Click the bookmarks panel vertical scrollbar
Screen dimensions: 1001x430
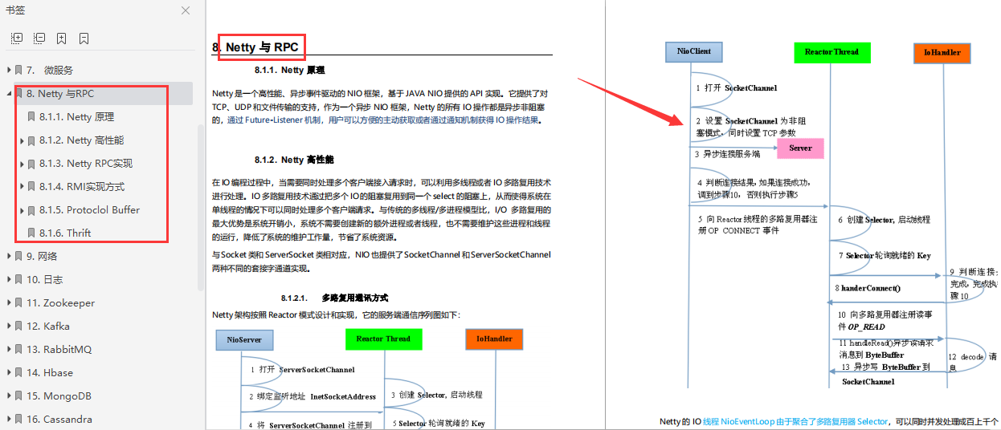pos(201,207)
